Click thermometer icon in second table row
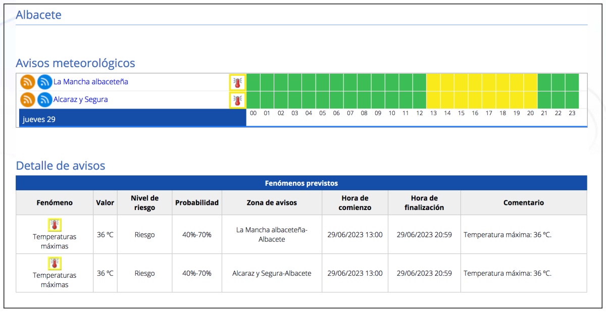The width and height of the screenshot is (606, 312). 55,263
